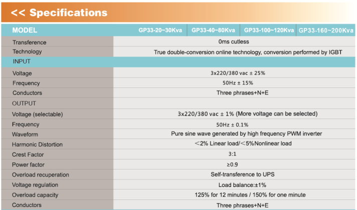Click the 50Hz ± 15% input frequency value
The image size is (357, 210).
pyautogui.click(x=238, y=83)
